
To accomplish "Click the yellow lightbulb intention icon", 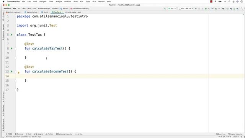I will point(19,72).
